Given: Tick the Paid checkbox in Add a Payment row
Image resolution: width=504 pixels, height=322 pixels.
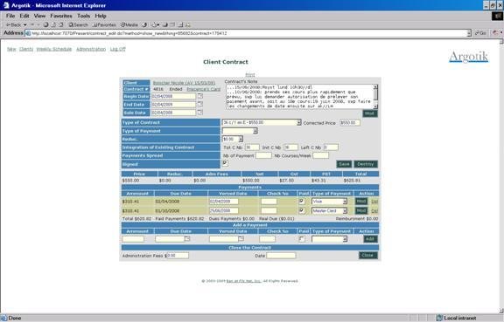Looking at the screenshot, I should (x=302, y=239).
